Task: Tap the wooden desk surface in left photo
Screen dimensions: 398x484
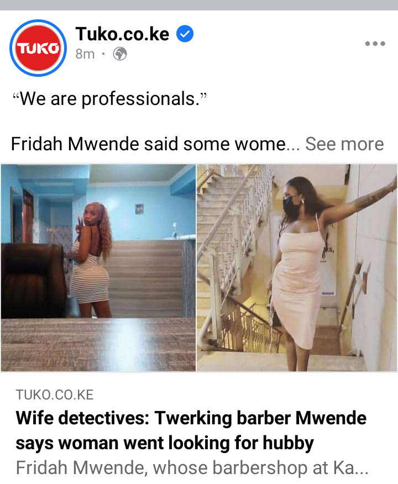Action: 98,344
